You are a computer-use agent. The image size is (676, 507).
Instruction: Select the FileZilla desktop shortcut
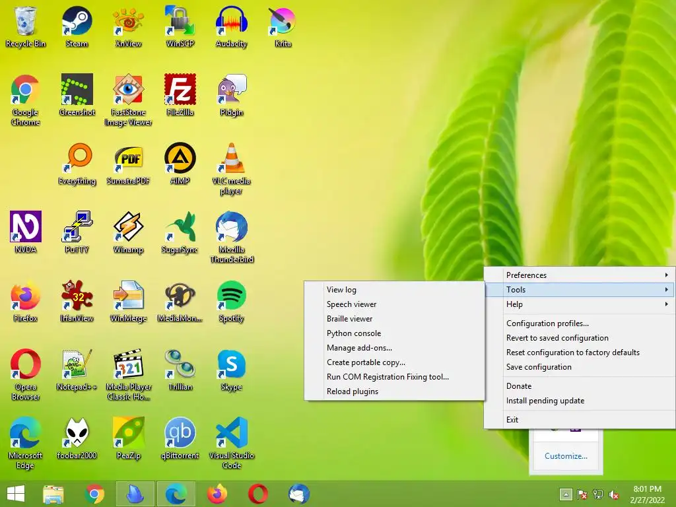[x=180, y=95]
